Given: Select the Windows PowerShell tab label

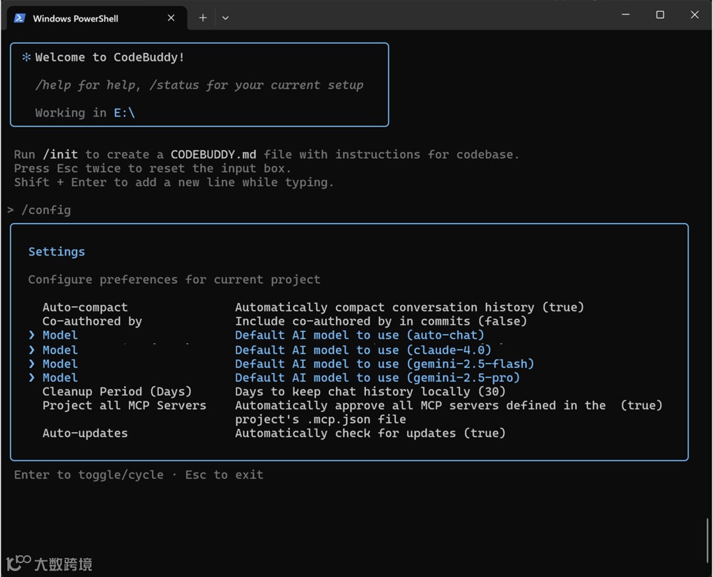Looking at the screenshot, I should point(75,18).
